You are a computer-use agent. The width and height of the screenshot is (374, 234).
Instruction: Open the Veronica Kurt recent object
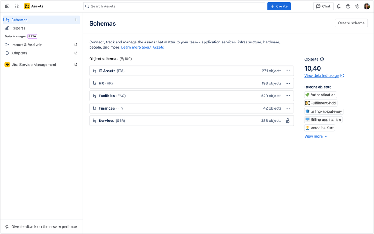(320, 128)
